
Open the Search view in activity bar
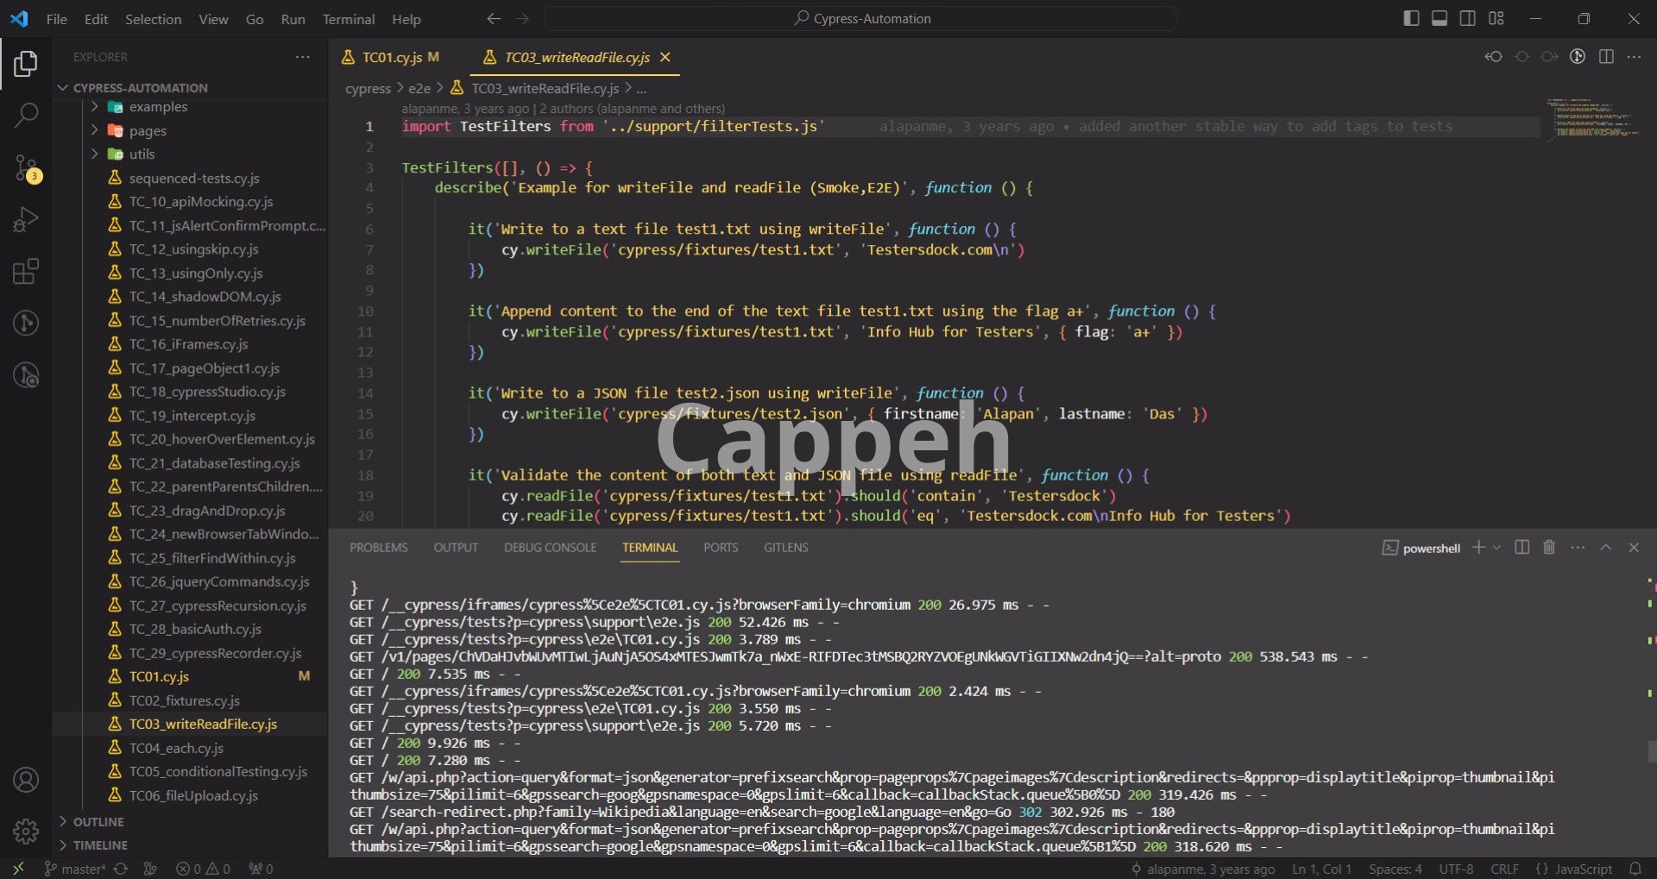(x=26, y=115)
